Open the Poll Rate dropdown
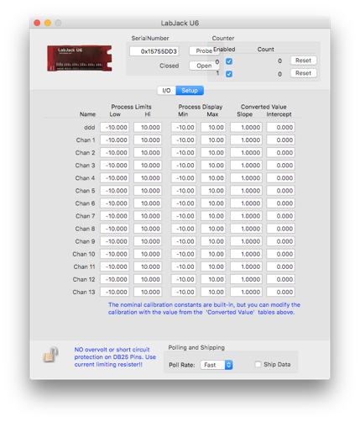 point(217,365)
